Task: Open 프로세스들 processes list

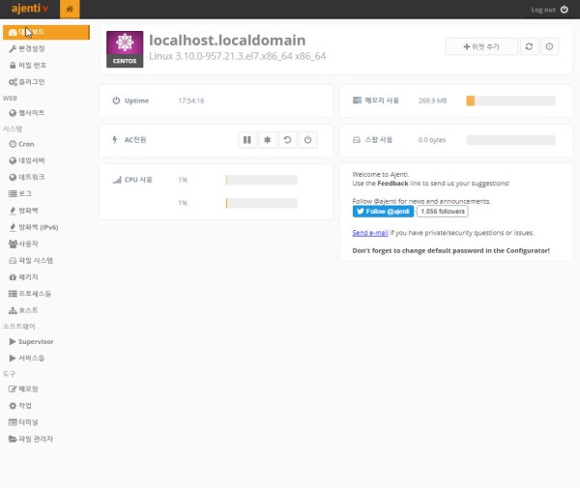Action: [30, 294]
